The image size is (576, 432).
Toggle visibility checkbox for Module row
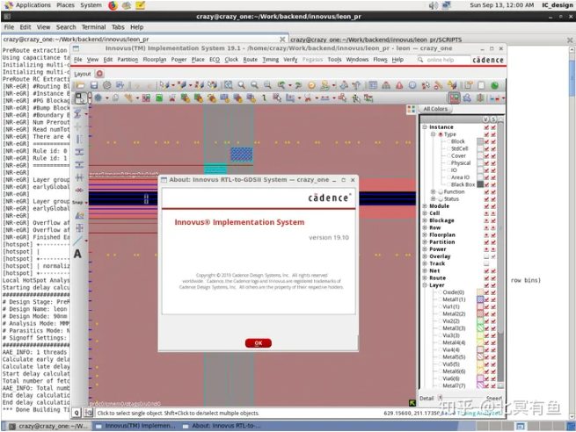coord(486,206)
